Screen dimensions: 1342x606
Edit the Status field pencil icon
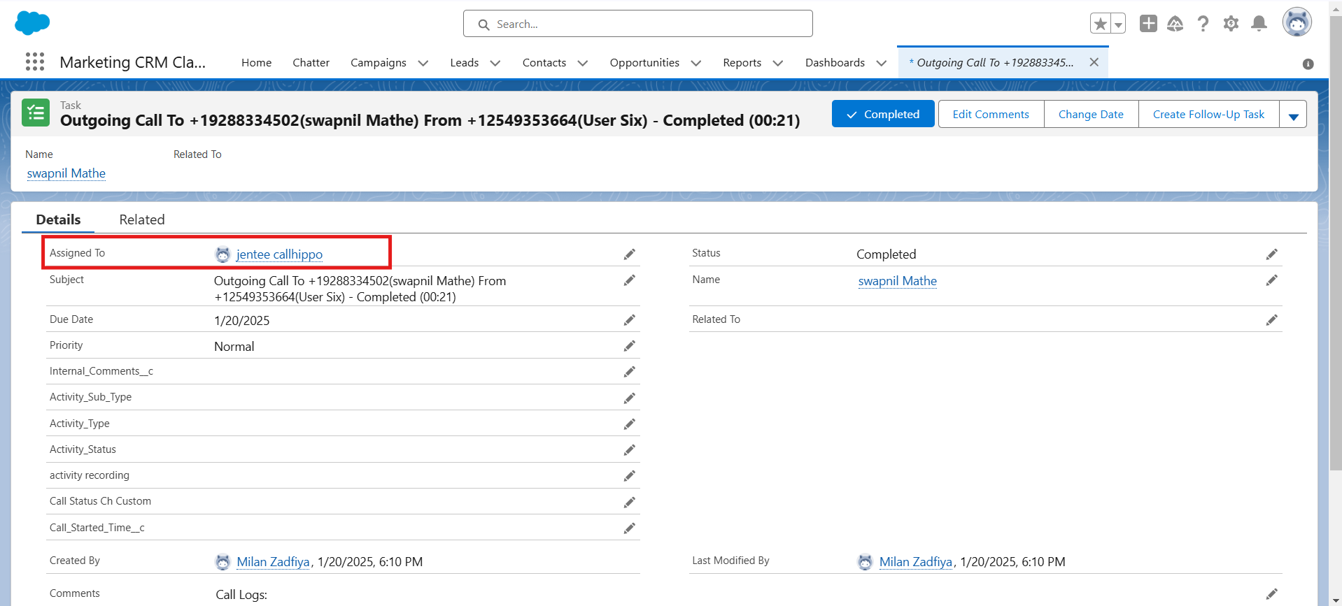[x=1272, y=254]
